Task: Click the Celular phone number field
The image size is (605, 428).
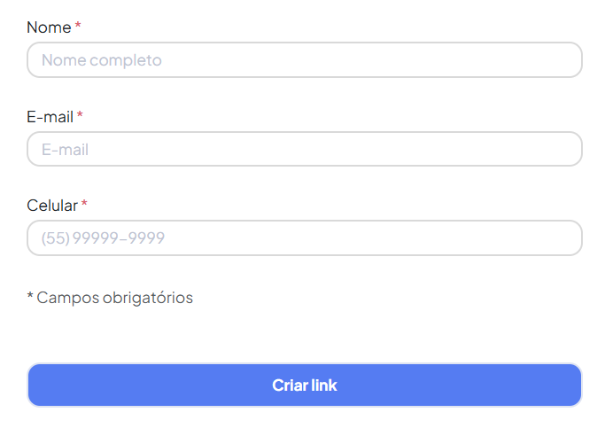Action: [304, 237]
